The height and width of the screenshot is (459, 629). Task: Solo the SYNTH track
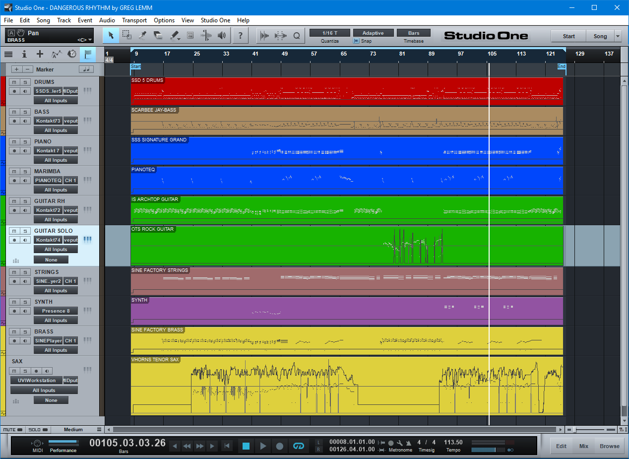coord(25,302)
